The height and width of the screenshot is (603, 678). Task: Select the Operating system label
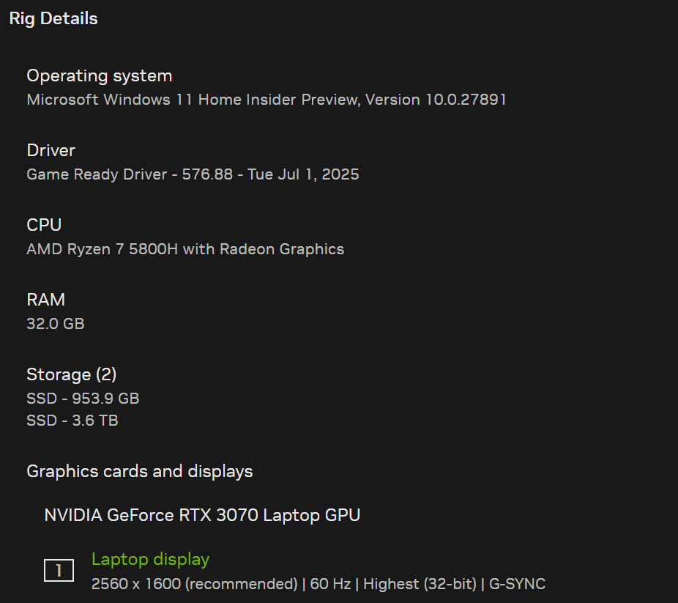(x=99, y=75)
